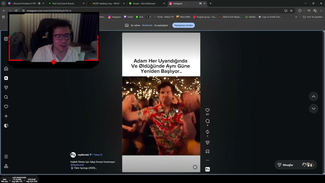Open Instagram search from the sidebar
Viewport: 325px width, 183px height.
[x=6, y=97]
